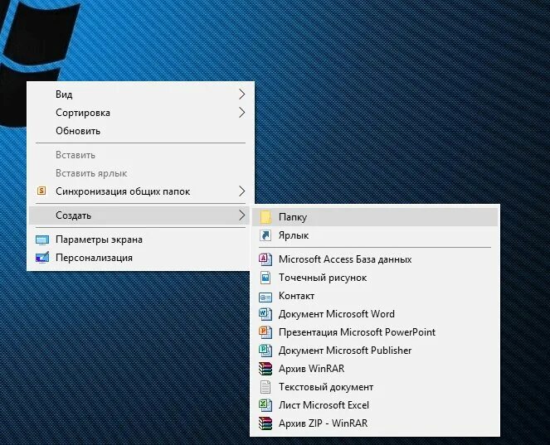550x445 pixels.
Task: Click the Excel sheet icon
Action: click(265, 405)
